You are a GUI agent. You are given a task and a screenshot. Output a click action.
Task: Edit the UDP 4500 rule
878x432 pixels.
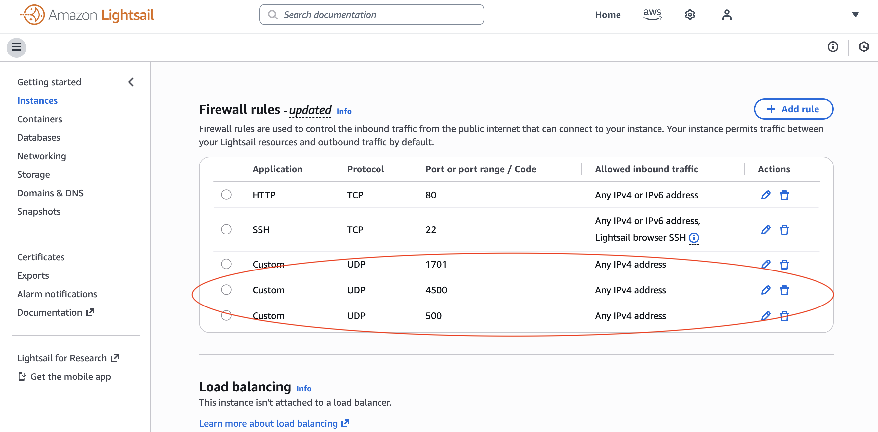click(766, 290)
